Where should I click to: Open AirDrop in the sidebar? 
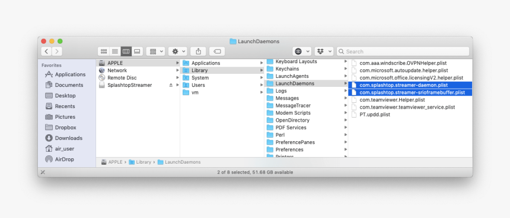(59, 160)
